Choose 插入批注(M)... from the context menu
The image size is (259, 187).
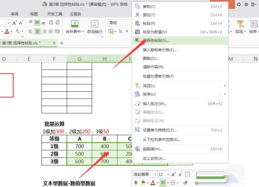pyautogui.click(x=180, y=104)
